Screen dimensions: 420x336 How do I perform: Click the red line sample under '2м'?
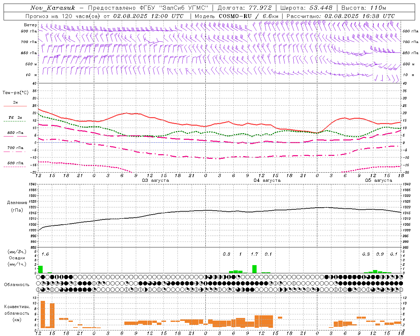(15, 106)
